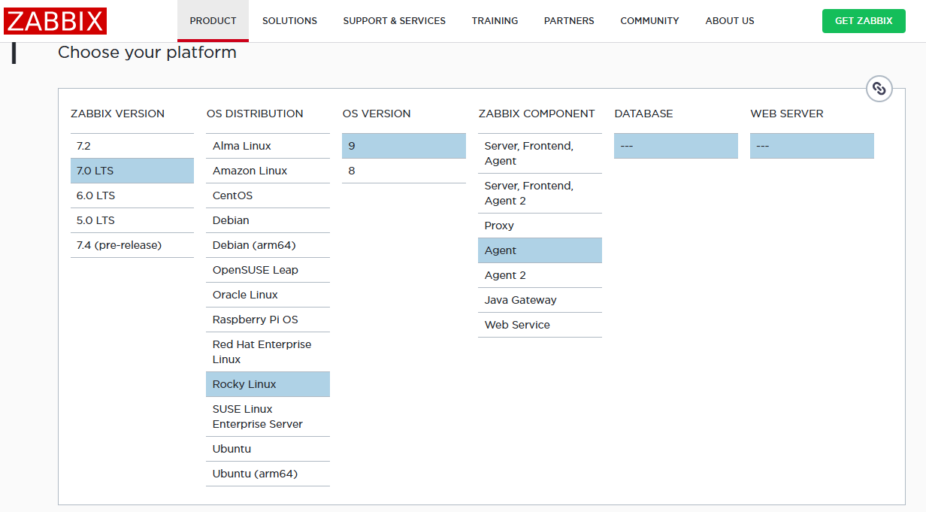Screen dimensions: 926x512
Task: Click the Zabbix logo
Action: pyautogui.click(x=55, y=21)
